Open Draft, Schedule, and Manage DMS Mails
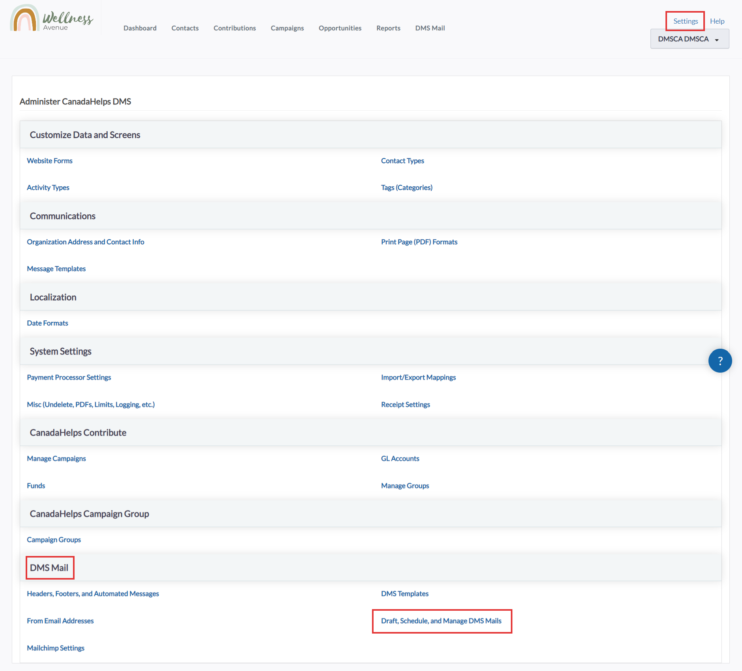Image resolution: width=742 pixels, height=671 pixels. [441, 621]
